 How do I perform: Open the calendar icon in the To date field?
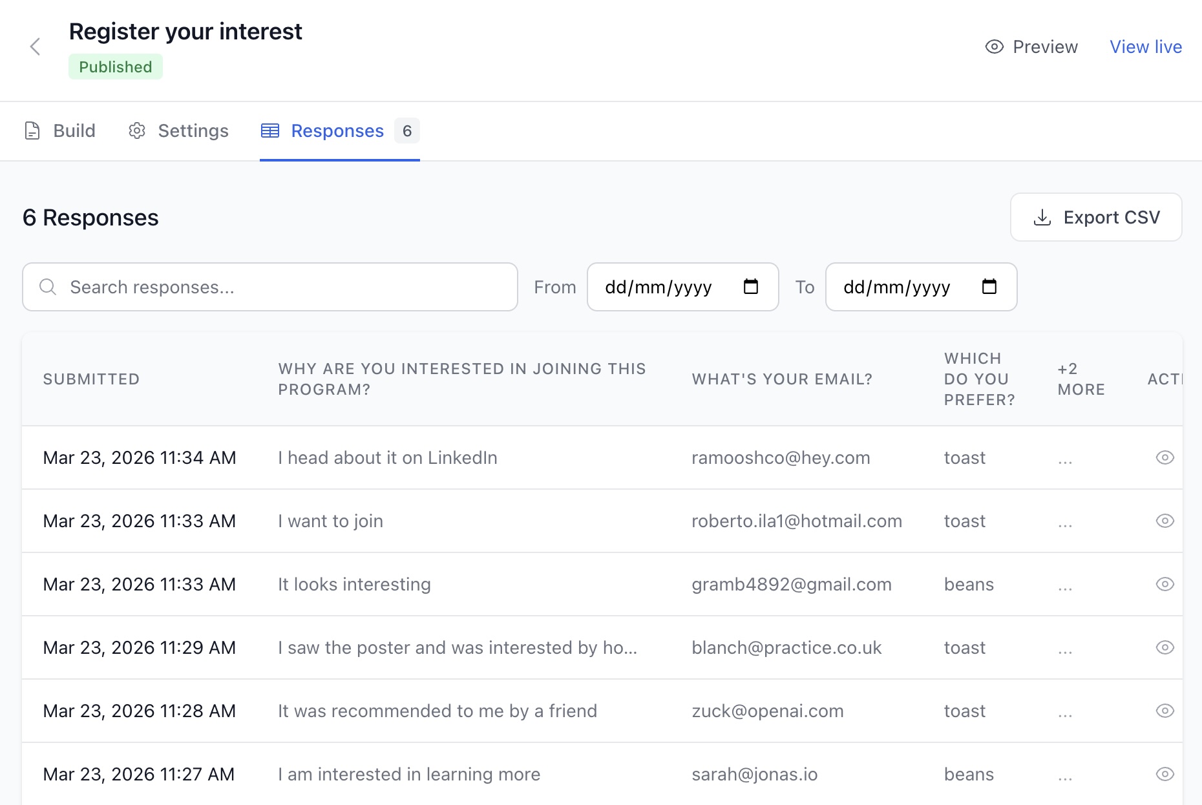point(989,287)
